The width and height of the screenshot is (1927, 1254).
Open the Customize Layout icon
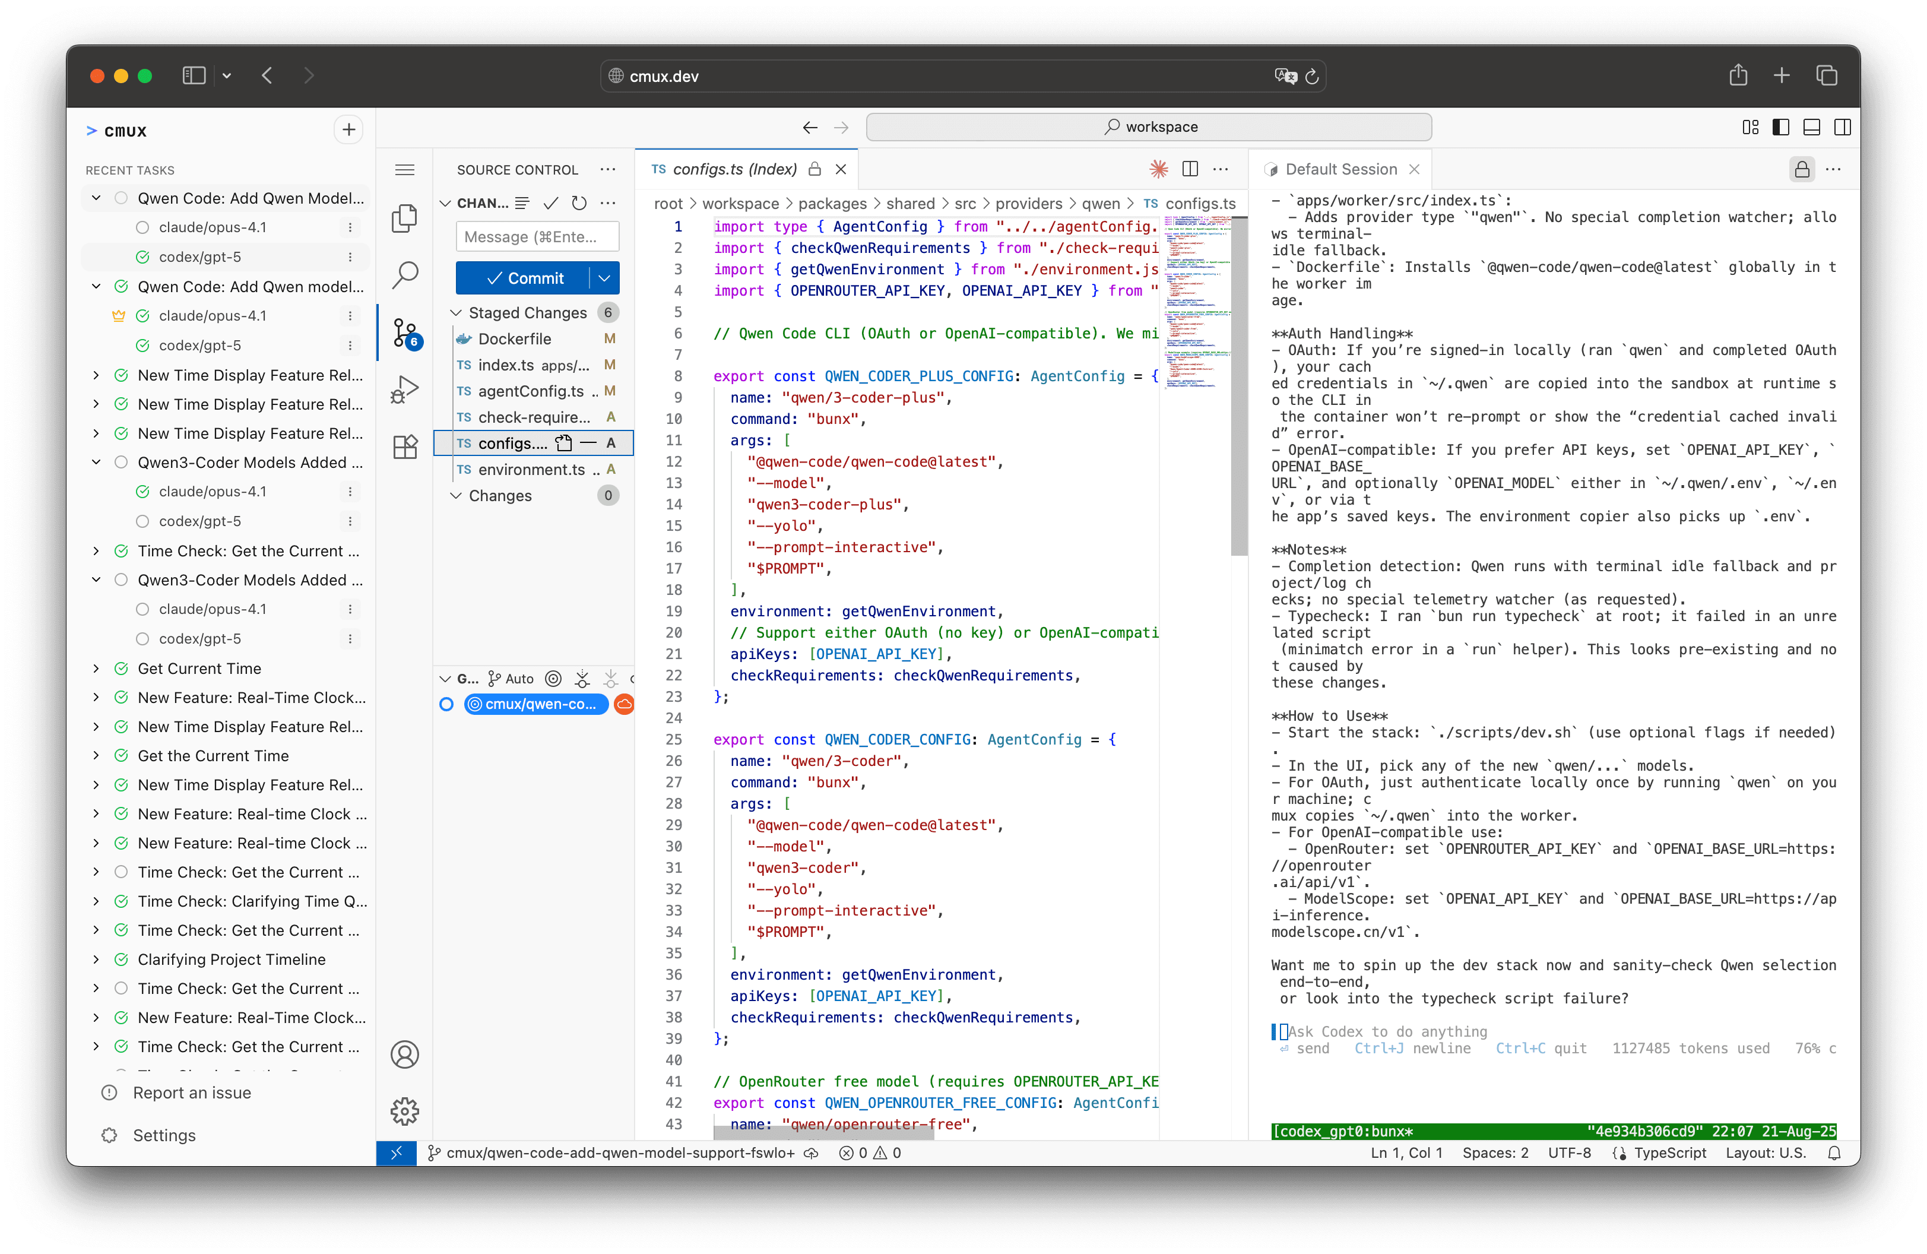click(x=1751, y=127)
